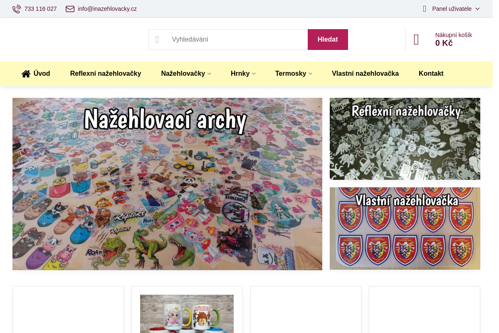Open Vlastní nažehlovačka menu item
The width and height of the screenshot is (499, 333).
365,74
